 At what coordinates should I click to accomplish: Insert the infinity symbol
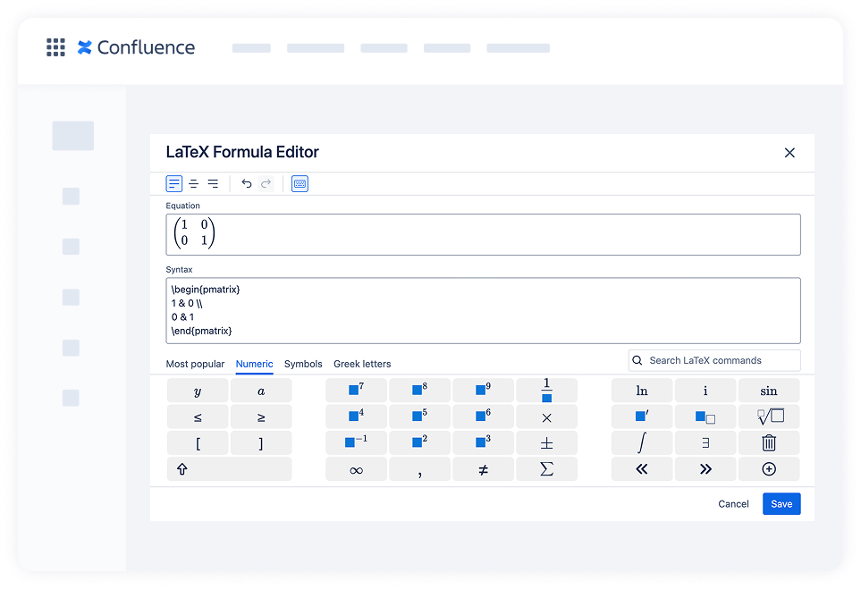point(356,468)
